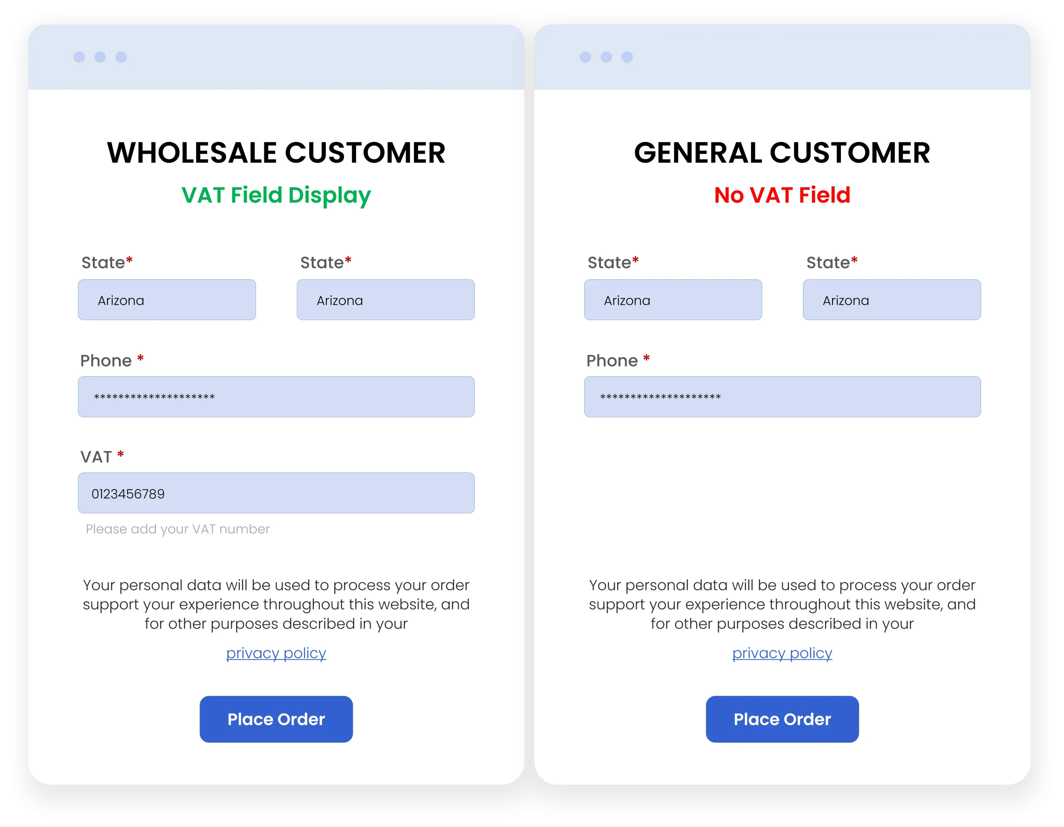This screenshot has height=827, width=1064.
Task: Click the rightmost dot in Wholesale Customer window header
Action: pos(121,57)
